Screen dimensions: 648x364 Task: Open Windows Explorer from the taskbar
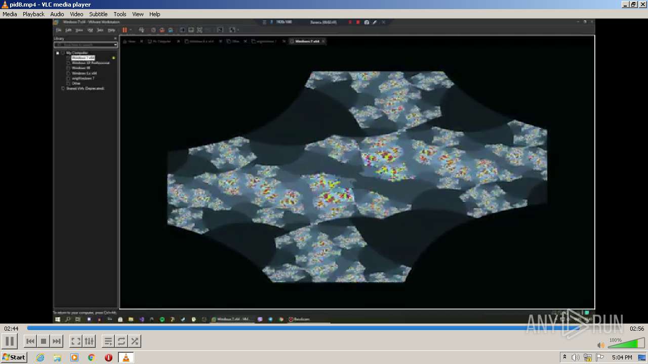(x=57, y=357)
